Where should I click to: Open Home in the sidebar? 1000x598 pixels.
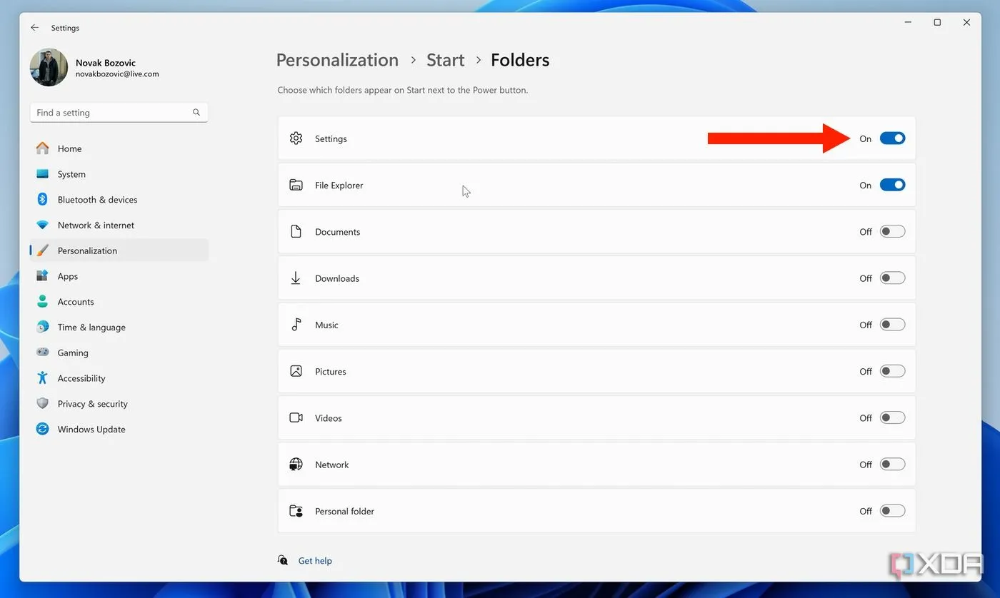pyautogui.click(x=119, y=148)
